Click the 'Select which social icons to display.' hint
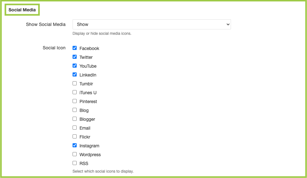The width and height of the screenshot is (307, 178). point(103,171)
